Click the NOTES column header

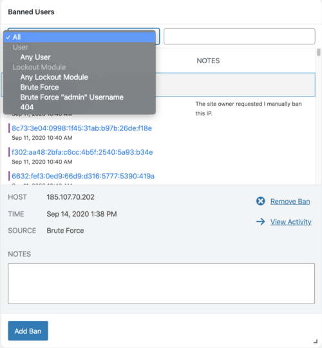coord(208,61)
